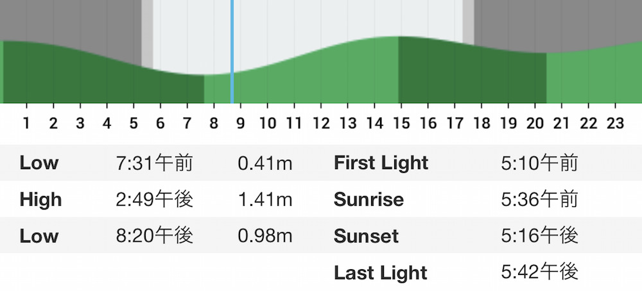The height and width of the screenshot is (291, 642).
Task: Select the 0.98m tide height value
Action: [265, 236]
